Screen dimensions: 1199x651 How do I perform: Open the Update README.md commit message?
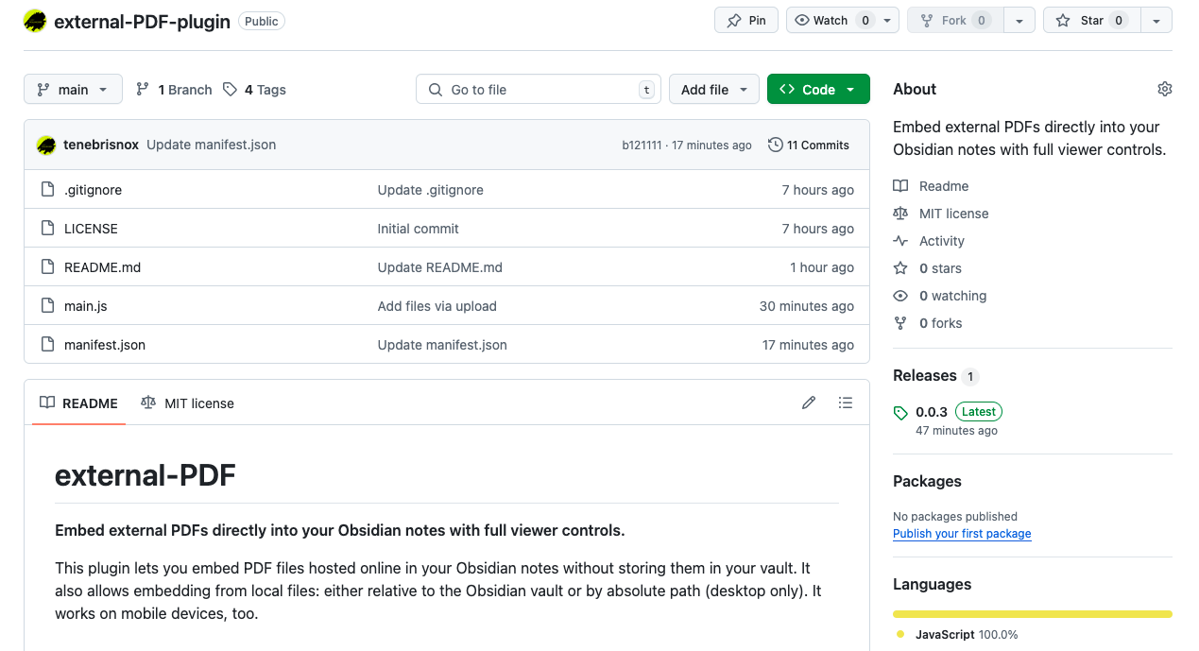[439, 267]
